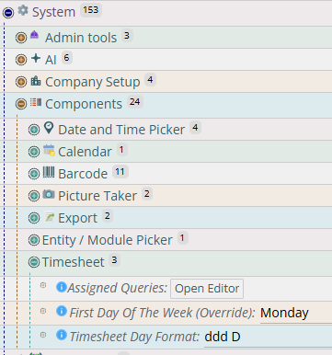The height and width of the screenshot is (355, 332).
Task: Click small plus icon beside Timesheet Day Format
Action: [43, 335]
